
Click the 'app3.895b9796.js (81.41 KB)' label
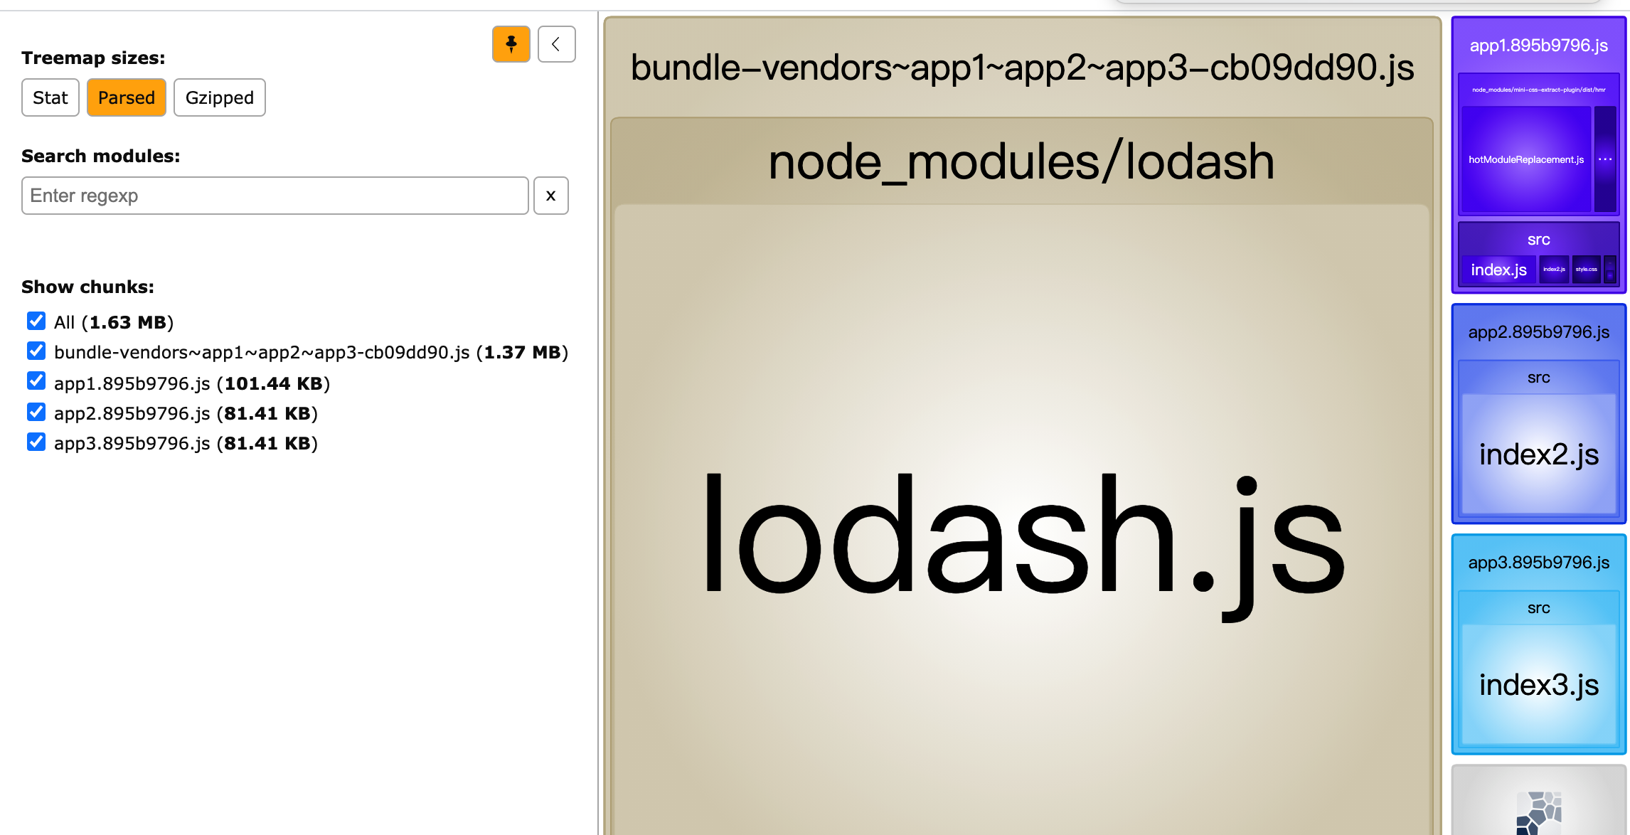[186, 443]
